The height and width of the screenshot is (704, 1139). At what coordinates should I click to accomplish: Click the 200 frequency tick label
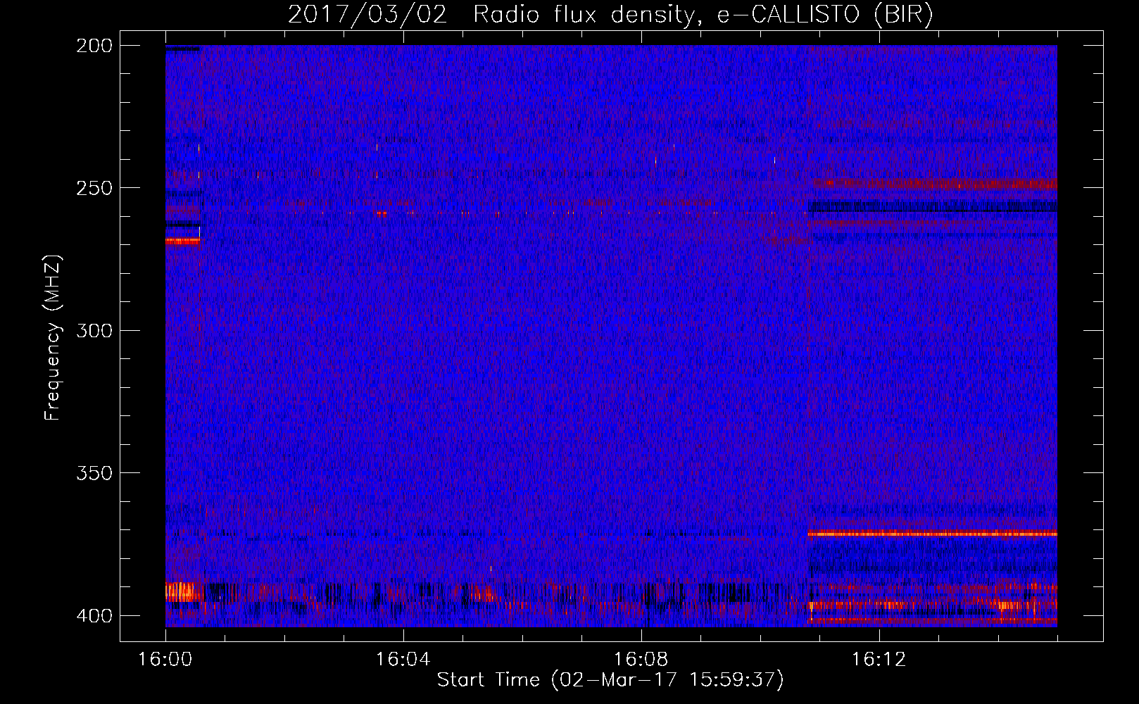(x=94, y=46)
